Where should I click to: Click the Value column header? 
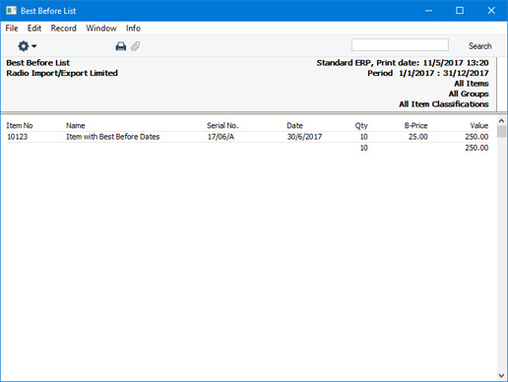tap(479, 125)
